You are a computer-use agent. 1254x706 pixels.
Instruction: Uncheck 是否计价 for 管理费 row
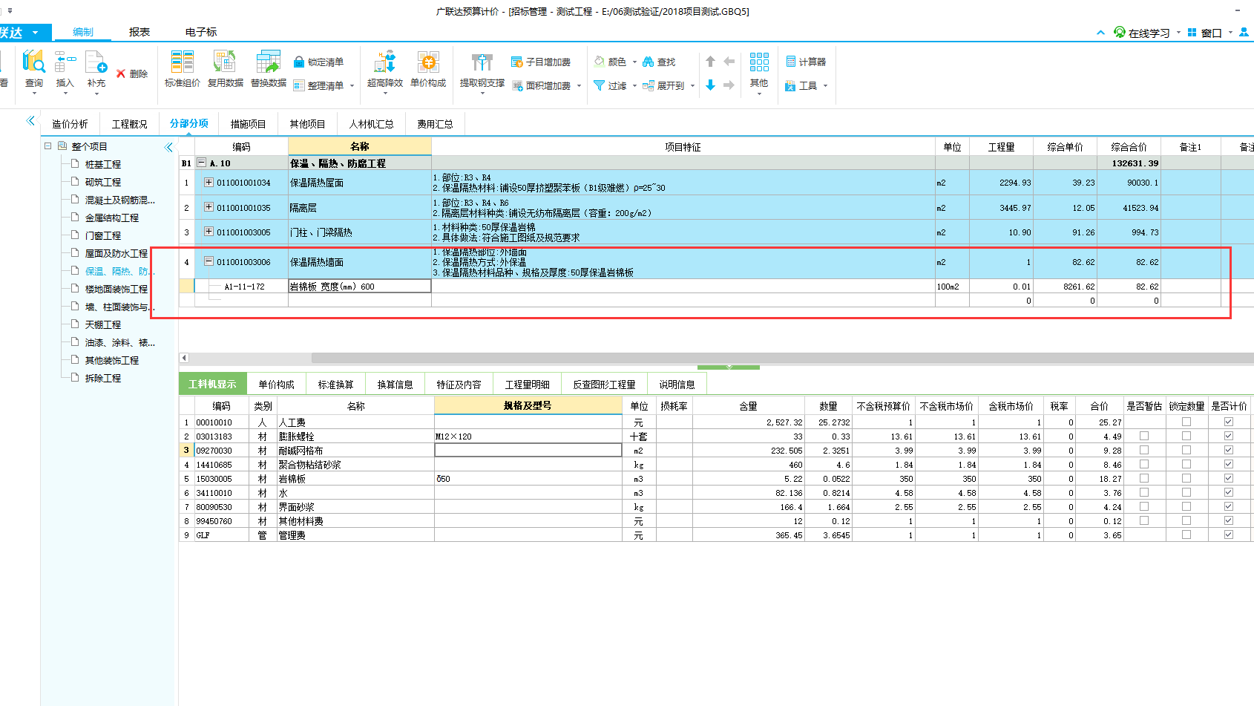point(1229,535)
